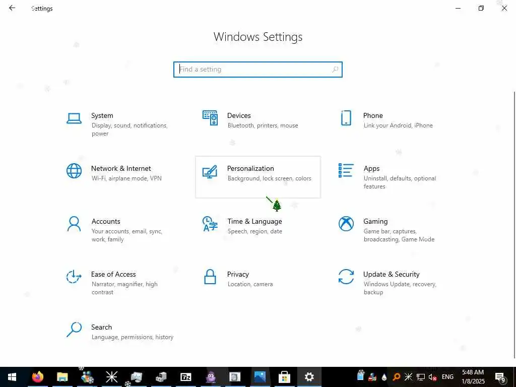
Task: Click "Background, lock screen, colors" text
Action: (x=269, y=178)
